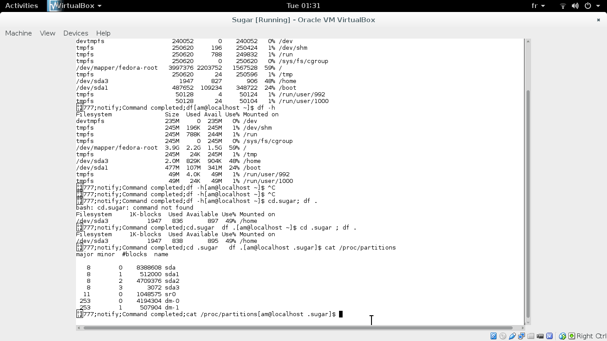Click the 'cat /proc/partitions' typed command text
This screenshot has width=607, height=341.
(360, 247)
